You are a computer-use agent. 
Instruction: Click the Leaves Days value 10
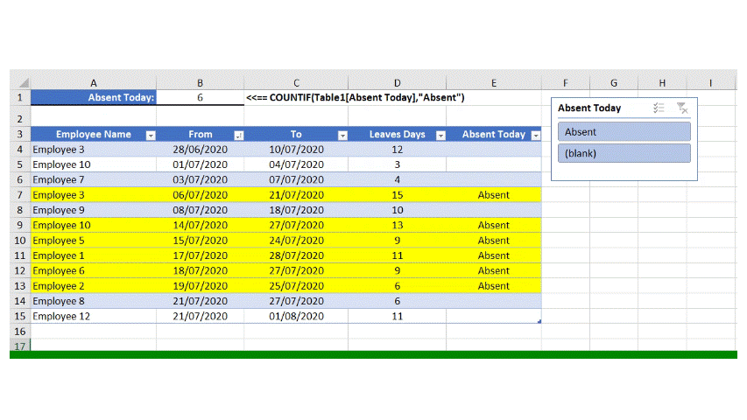(x=397, y=210)
